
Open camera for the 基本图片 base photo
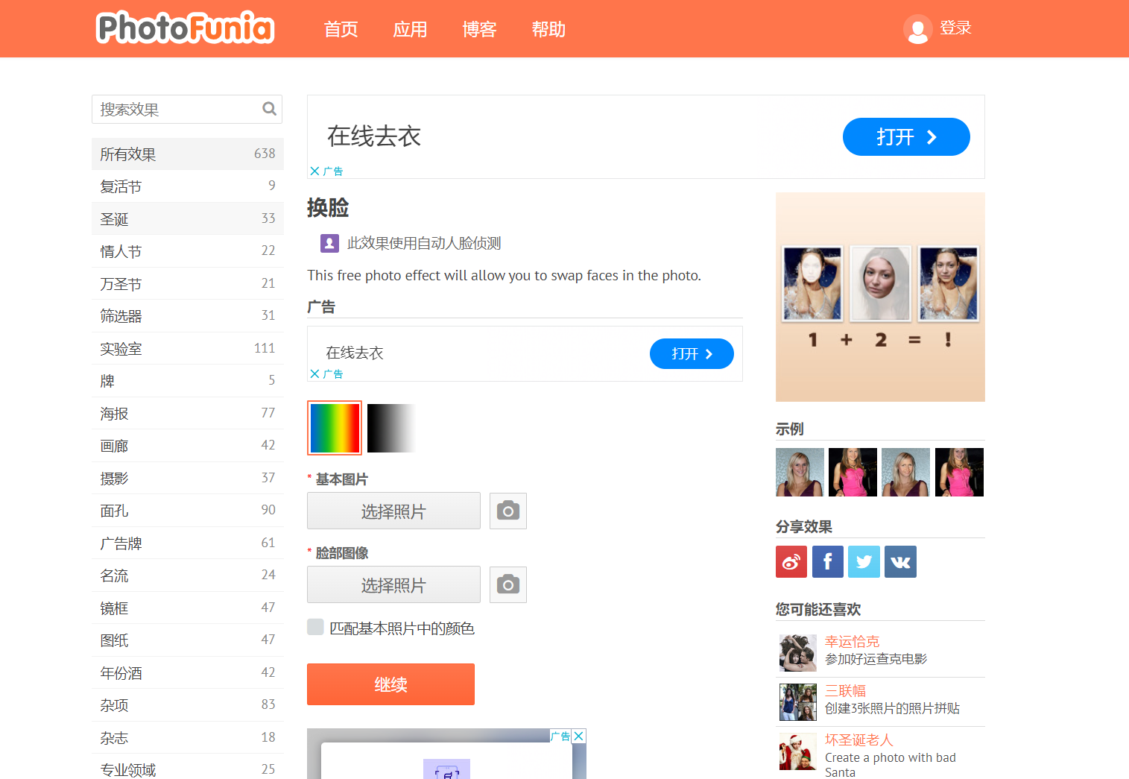[507, 511]
